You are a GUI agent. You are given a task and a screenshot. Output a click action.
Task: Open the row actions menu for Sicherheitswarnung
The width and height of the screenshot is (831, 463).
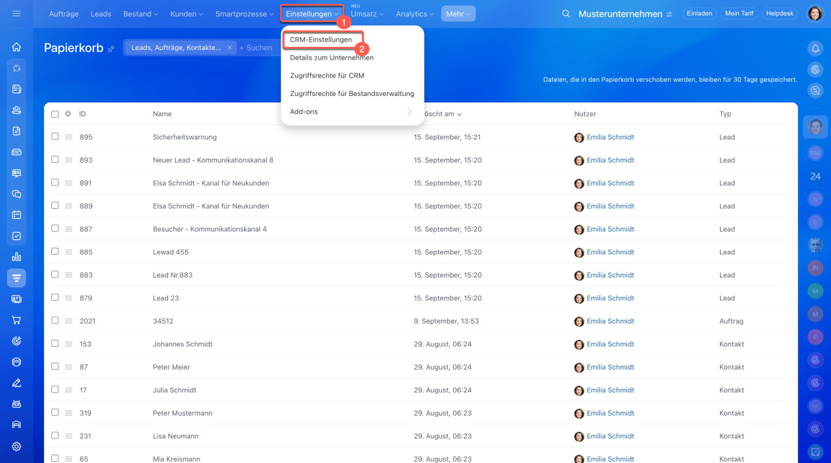(68, 137)
